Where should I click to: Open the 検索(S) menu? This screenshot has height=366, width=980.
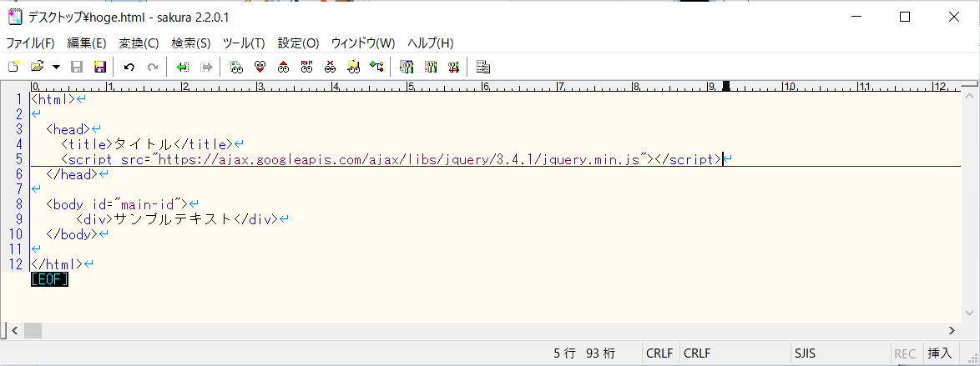191,43
